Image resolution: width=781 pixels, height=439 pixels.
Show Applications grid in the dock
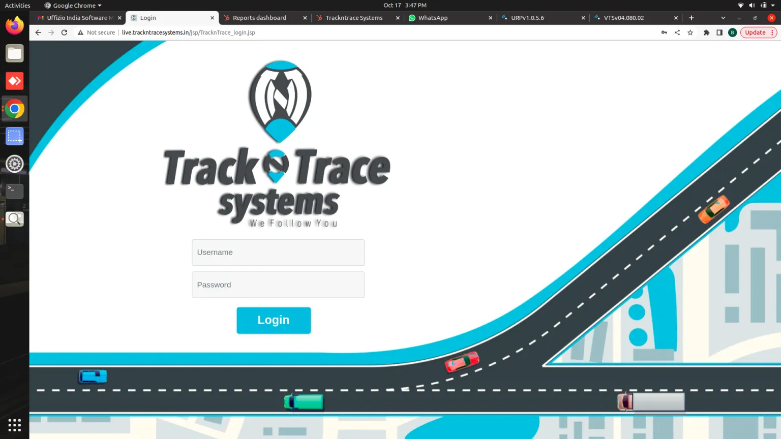pos(15,425)
